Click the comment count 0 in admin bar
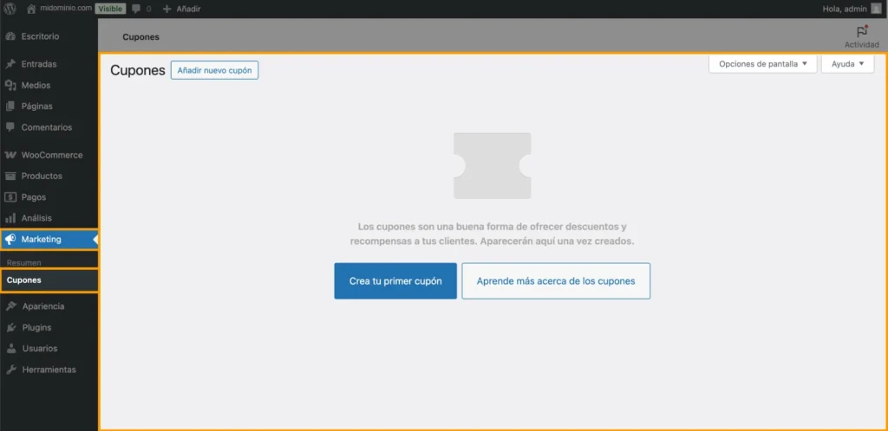This screenshot has height=431, width=888. pos(148,9)
